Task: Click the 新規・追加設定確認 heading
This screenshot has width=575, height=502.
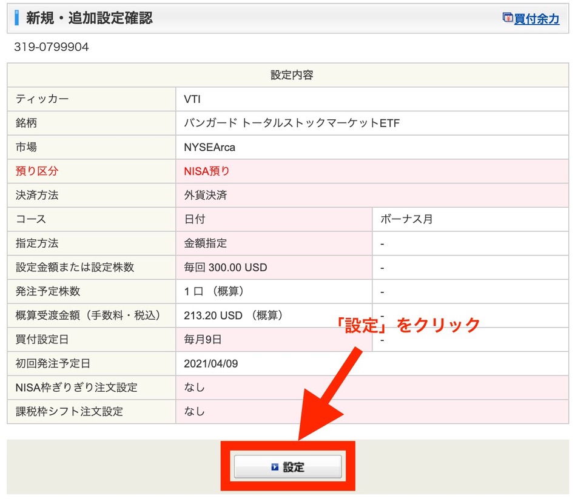Action: (89, 18)
